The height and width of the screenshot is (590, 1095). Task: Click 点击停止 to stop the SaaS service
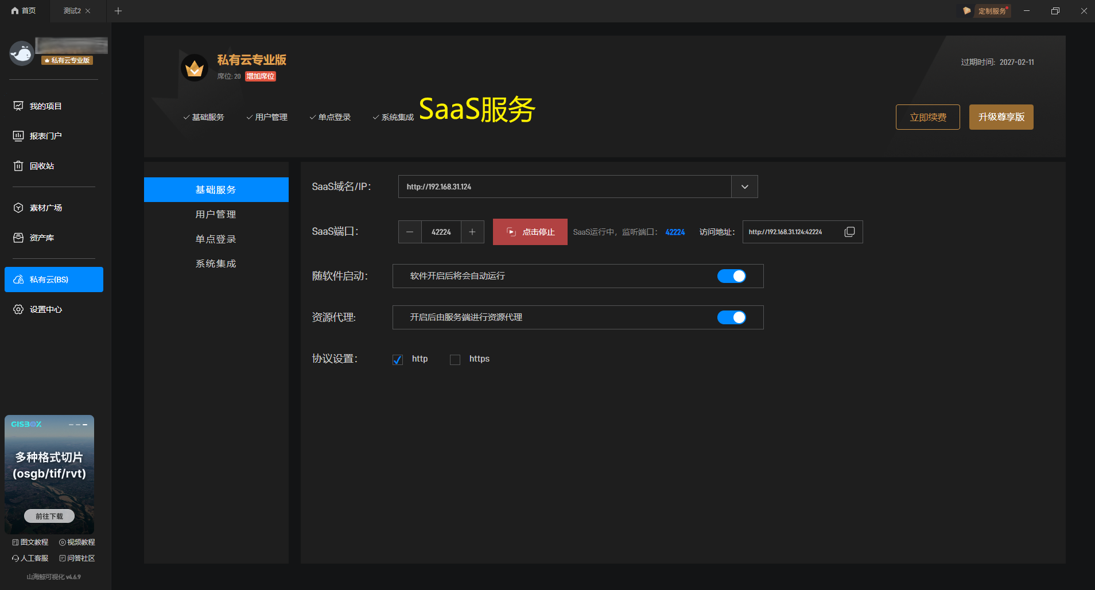530,231
